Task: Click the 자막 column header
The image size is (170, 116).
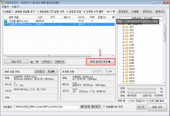Action: (x=92, y=17)
